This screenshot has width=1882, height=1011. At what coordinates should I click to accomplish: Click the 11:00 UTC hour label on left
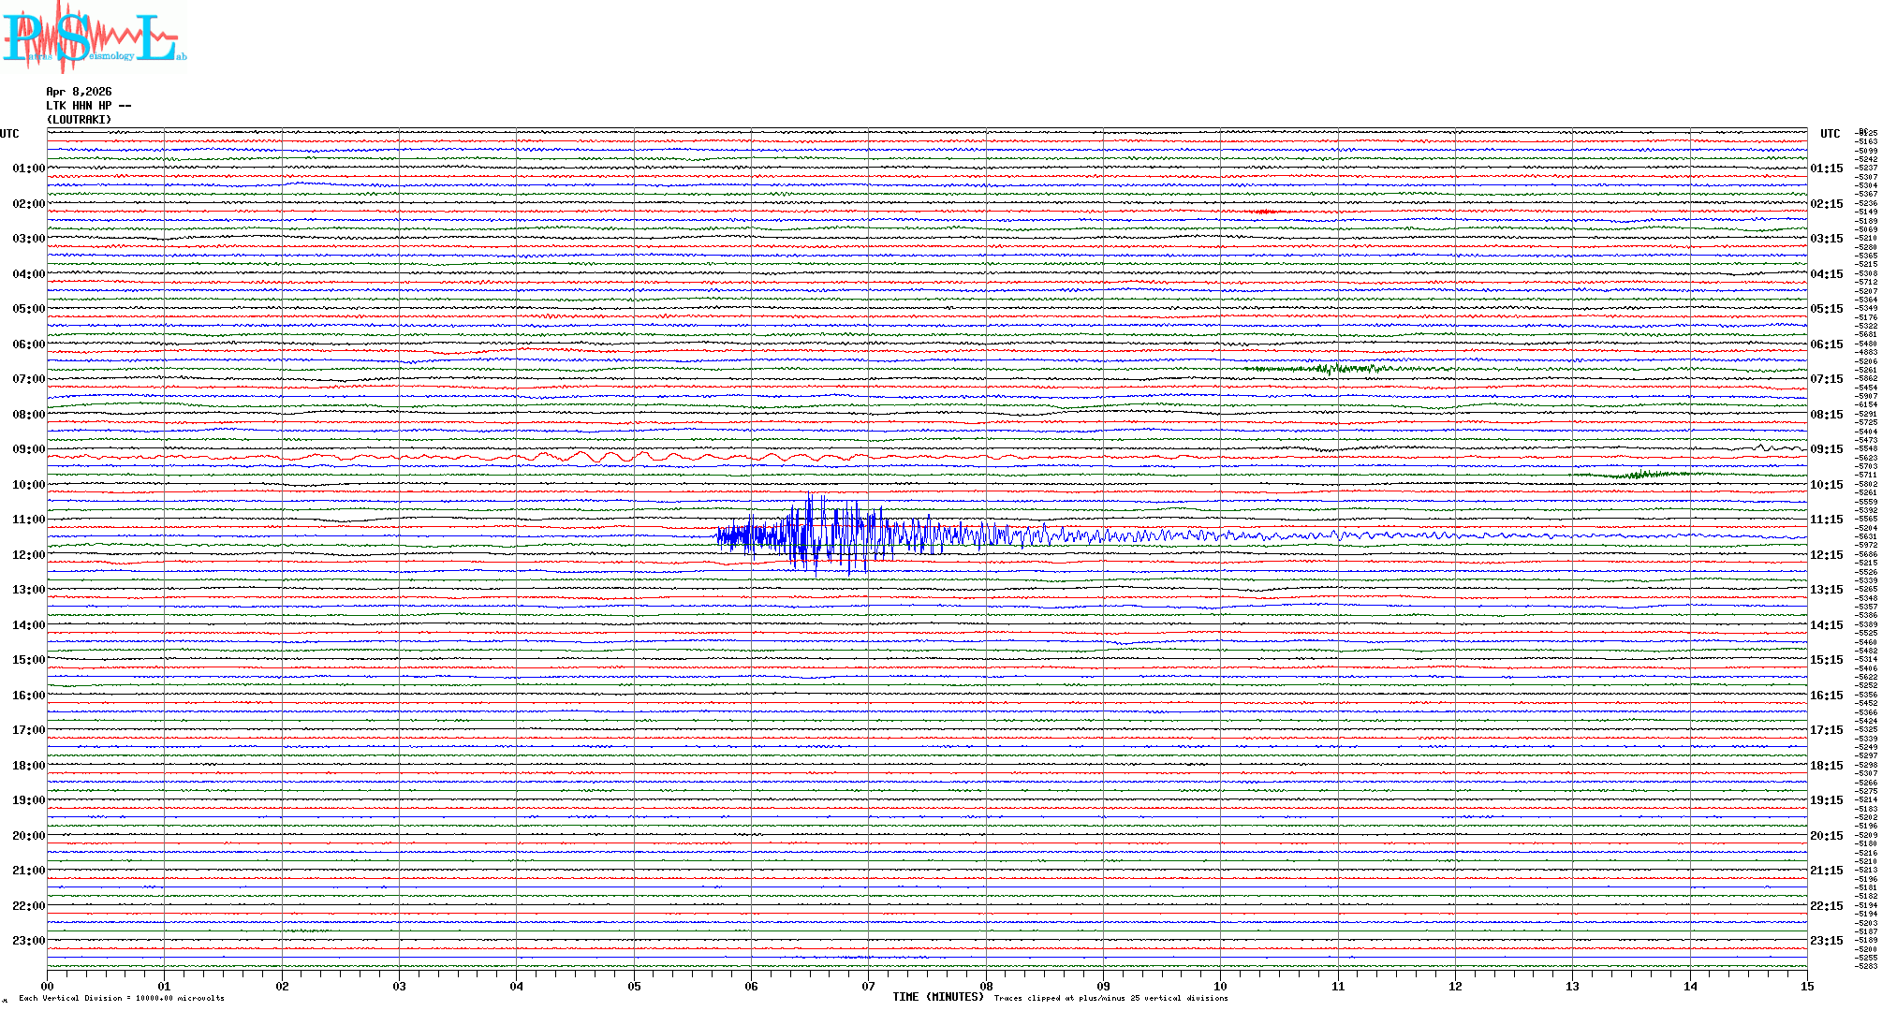tap(28, 520)
